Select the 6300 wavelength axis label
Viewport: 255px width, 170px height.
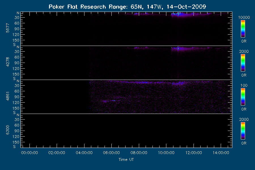pos(8,130)
